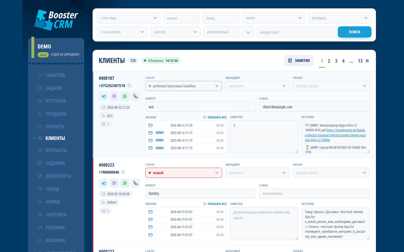The width and height of the screenshot is (404, 252).
Task: Open the менеджер filter dropdown
Action: (340, 18)
